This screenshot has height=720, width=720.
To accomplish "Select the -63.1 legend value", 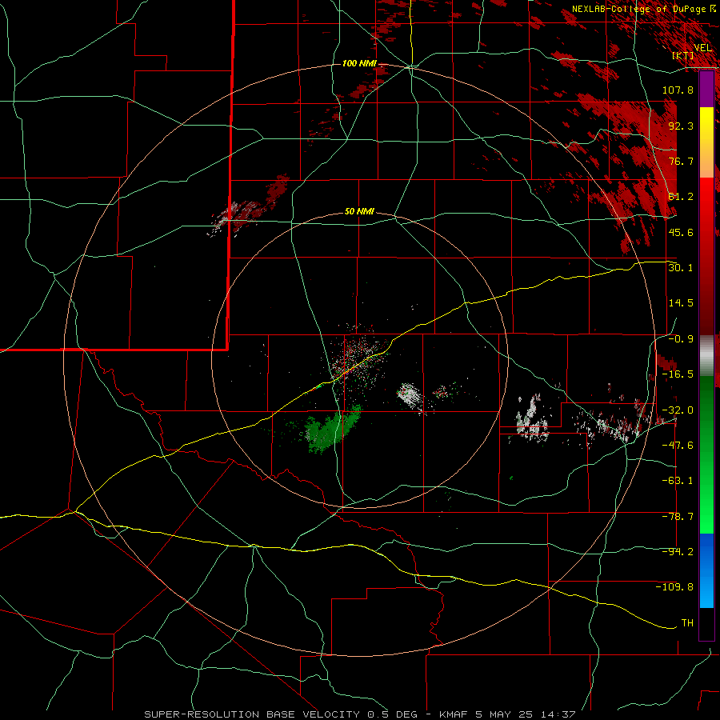I will pos(678,480).
